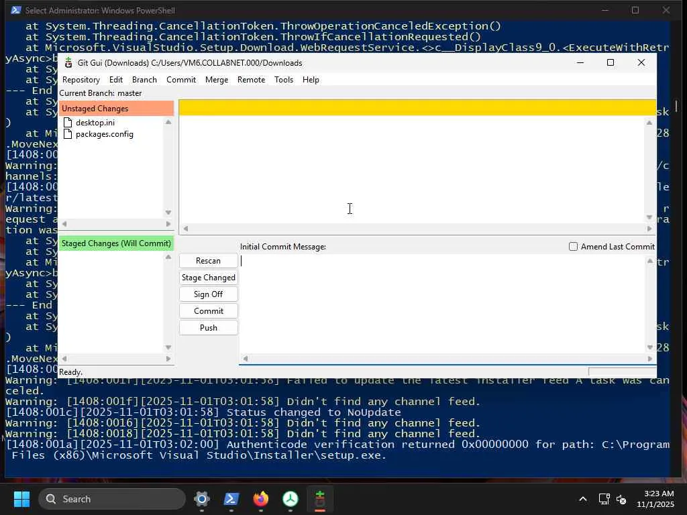Click the packages.config file icon
The height and width of the screenshot is (515, 687).
(x=68, y=134)
